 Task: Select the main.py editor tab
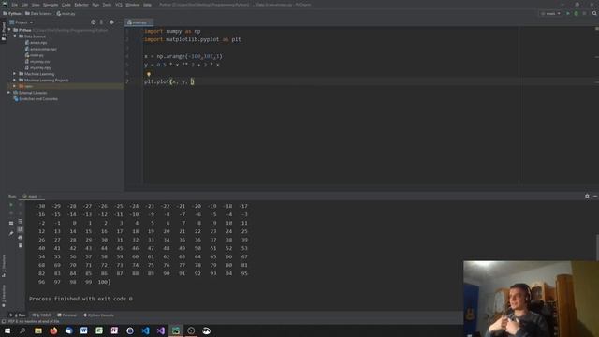click(139, 22)
